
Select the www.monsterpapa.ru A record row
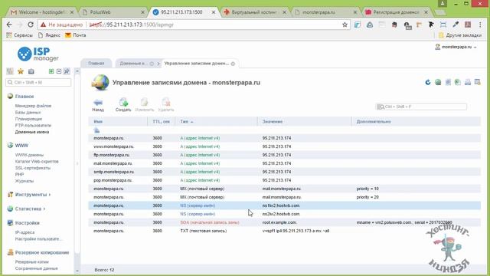click(x=284, y=146)
